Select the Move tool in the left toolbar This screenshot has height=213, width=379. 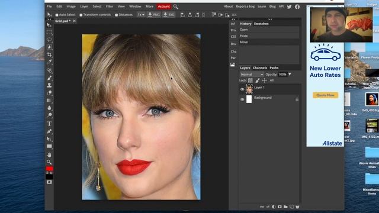click(49, 25)
